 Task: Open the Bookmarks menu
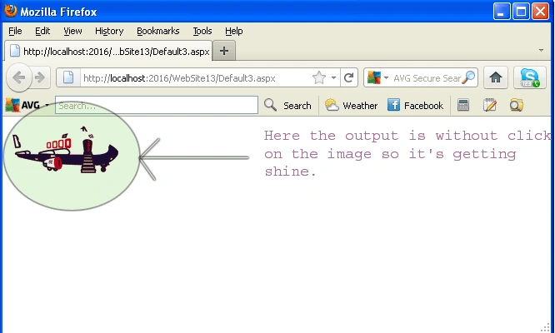click(157, 31)
